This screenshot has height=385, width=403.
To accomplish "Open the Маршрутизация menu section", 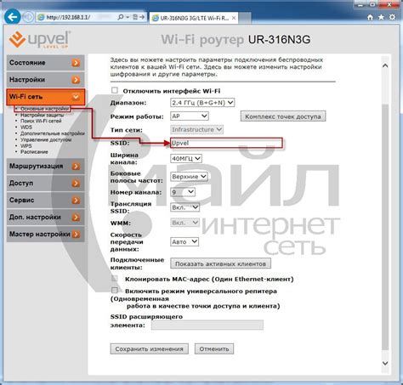I will coord(45,166).
